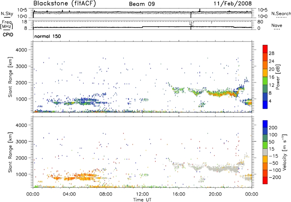Click the 'Slant Range [km]' label of power panel
Viewport: 291px width, 202px height.
[10, 77]
